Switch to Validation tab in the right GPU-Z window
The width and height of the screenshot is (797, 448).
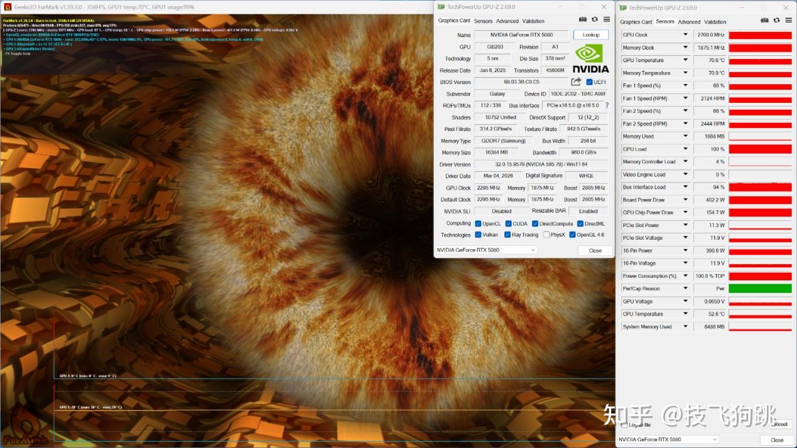(715, 21)
